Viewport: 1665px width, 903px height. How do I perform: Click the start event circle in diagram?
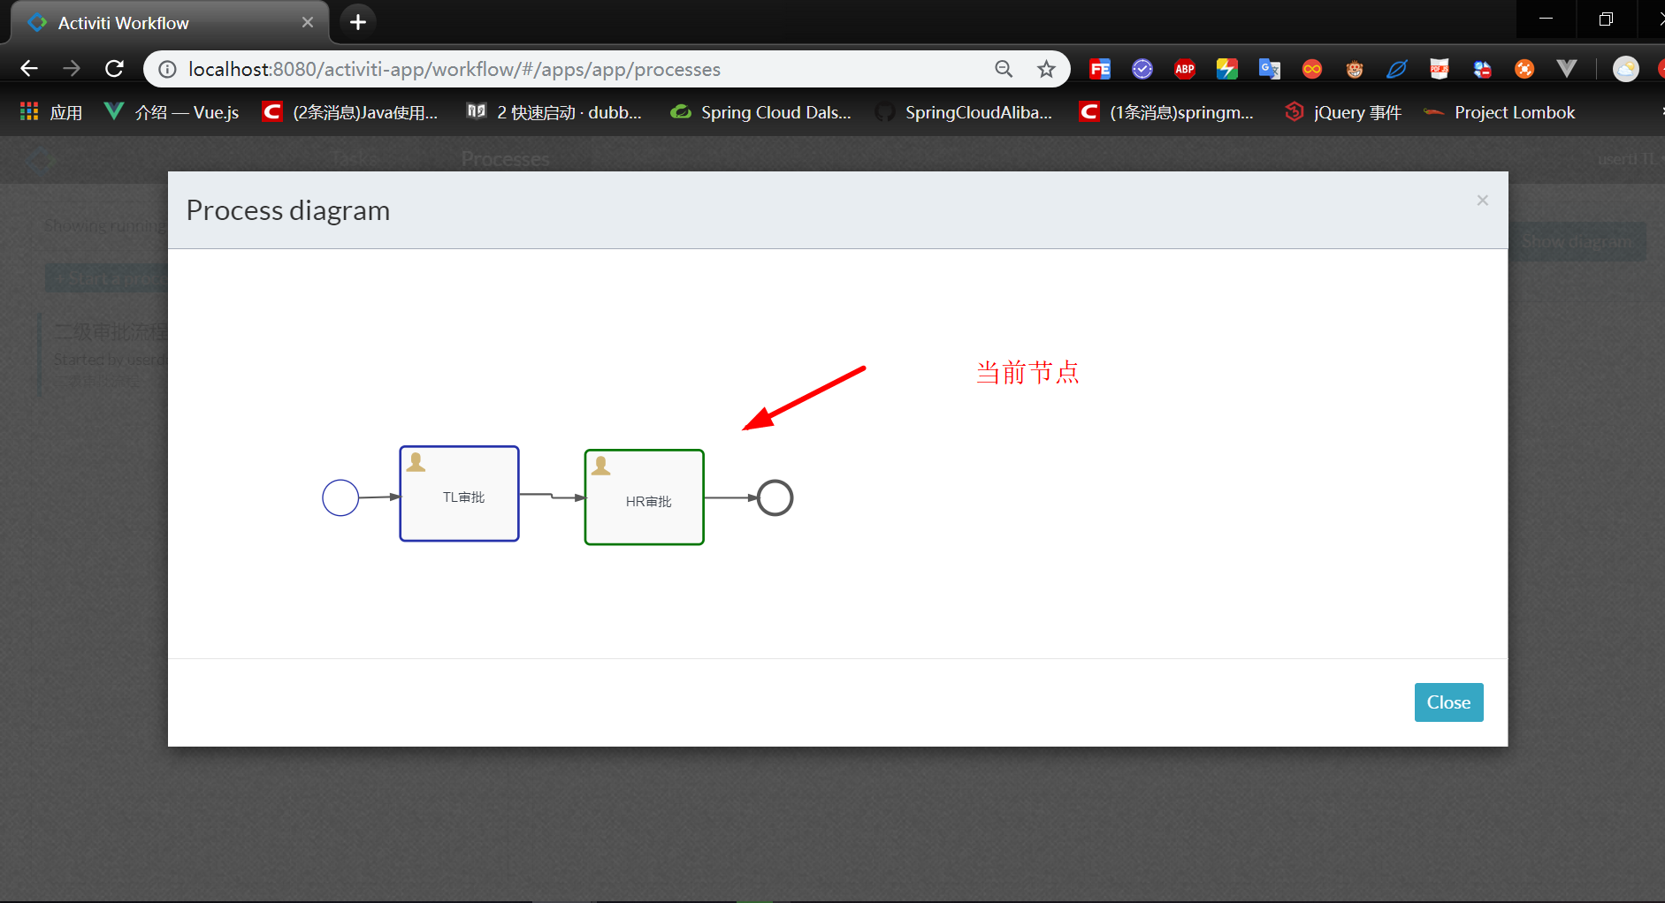(340, 497)
